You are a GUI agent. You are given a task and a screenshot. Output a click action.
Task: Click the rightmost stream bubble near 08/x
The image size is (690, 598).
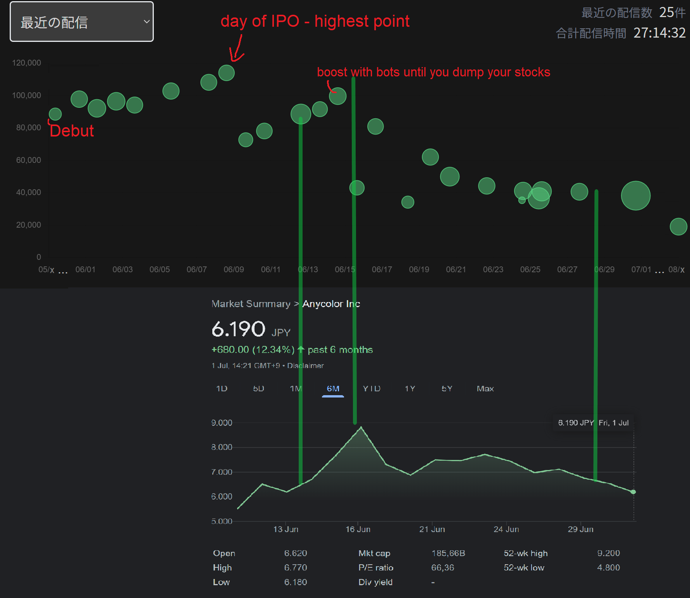click(678, 226)
